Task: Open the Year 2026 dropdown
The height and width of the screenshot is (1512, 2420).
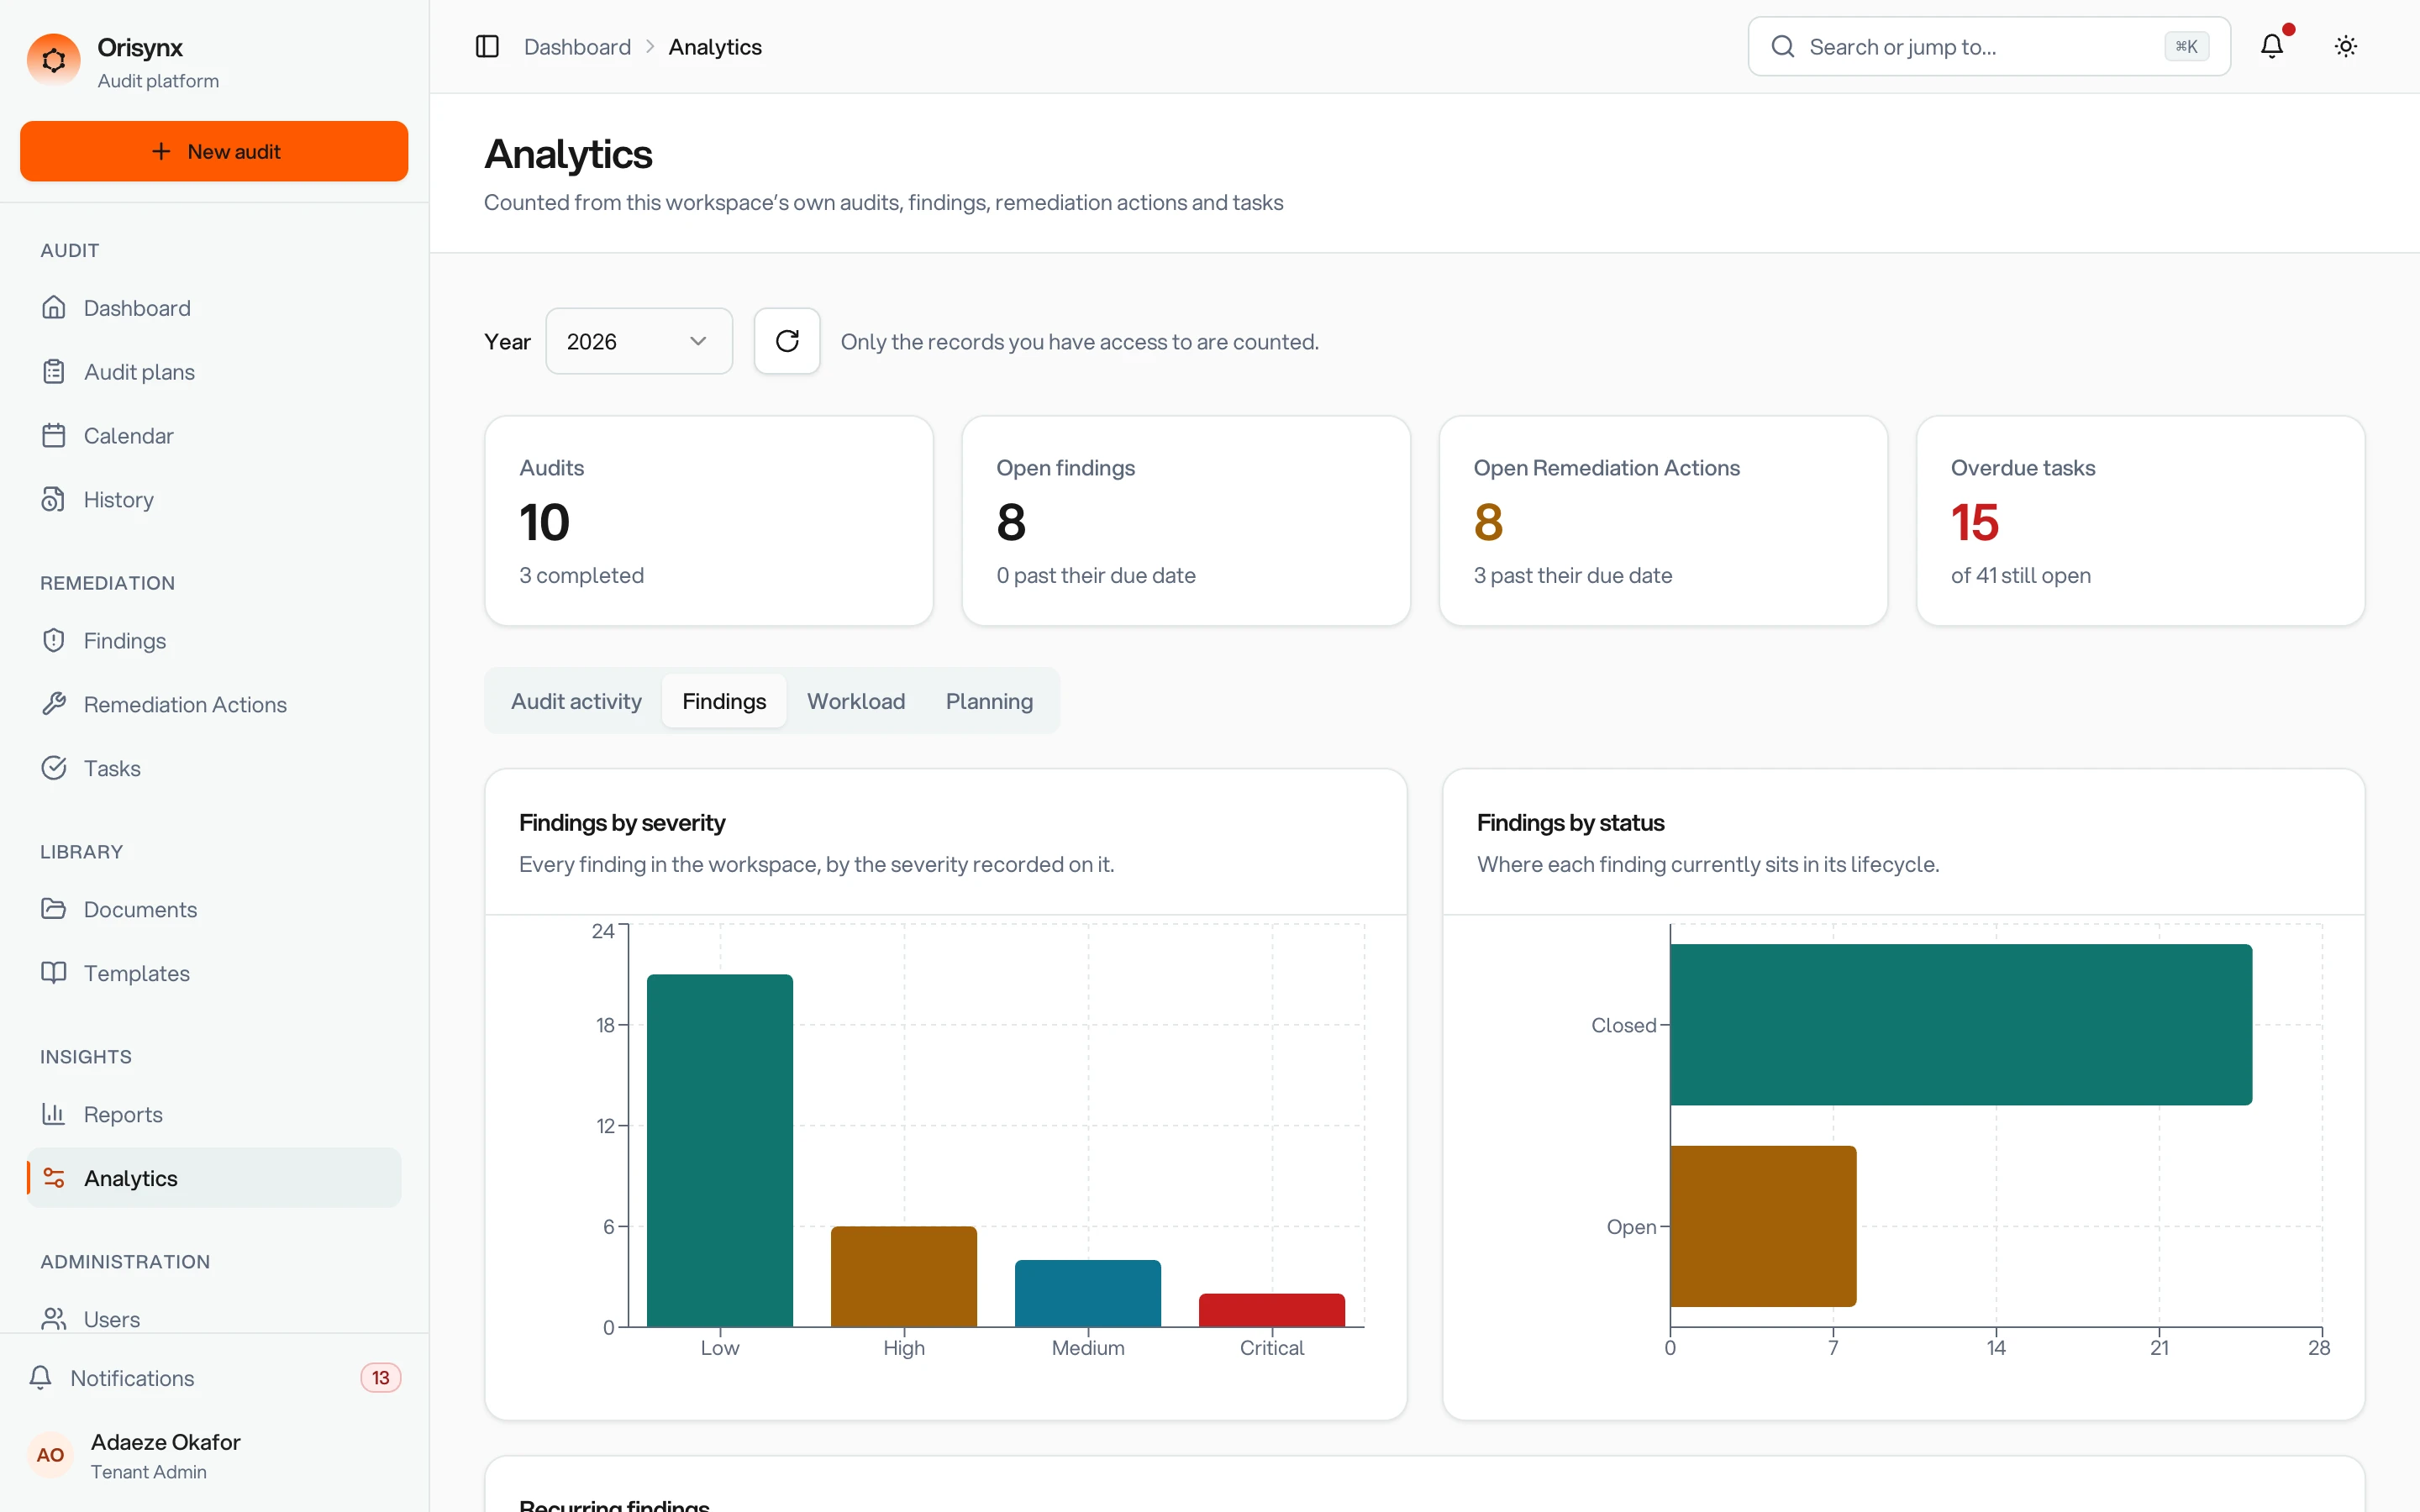Action: click(639, 341)
